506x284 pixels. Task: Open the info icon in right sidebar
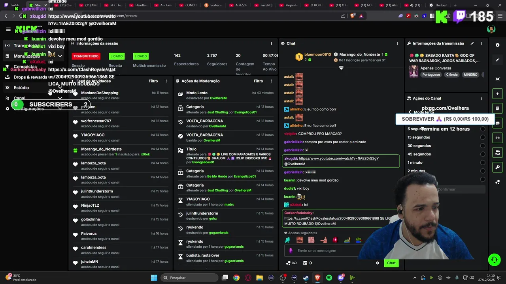click(498, 45)
